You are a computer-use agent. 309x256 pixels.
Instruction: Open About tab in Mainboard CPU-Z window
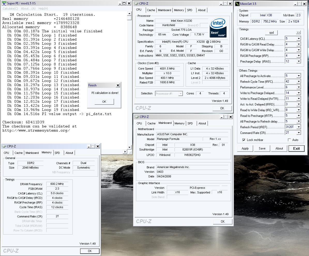pyautogui.click(x=202, y=123)
